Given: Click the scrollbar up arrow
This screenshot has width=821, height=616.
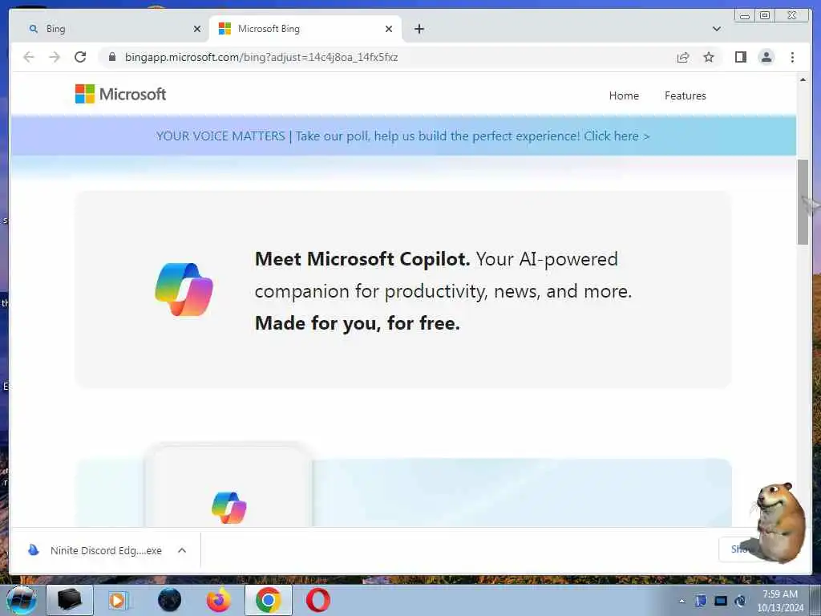Looking at the screenshot, I should tap(803, 79).
